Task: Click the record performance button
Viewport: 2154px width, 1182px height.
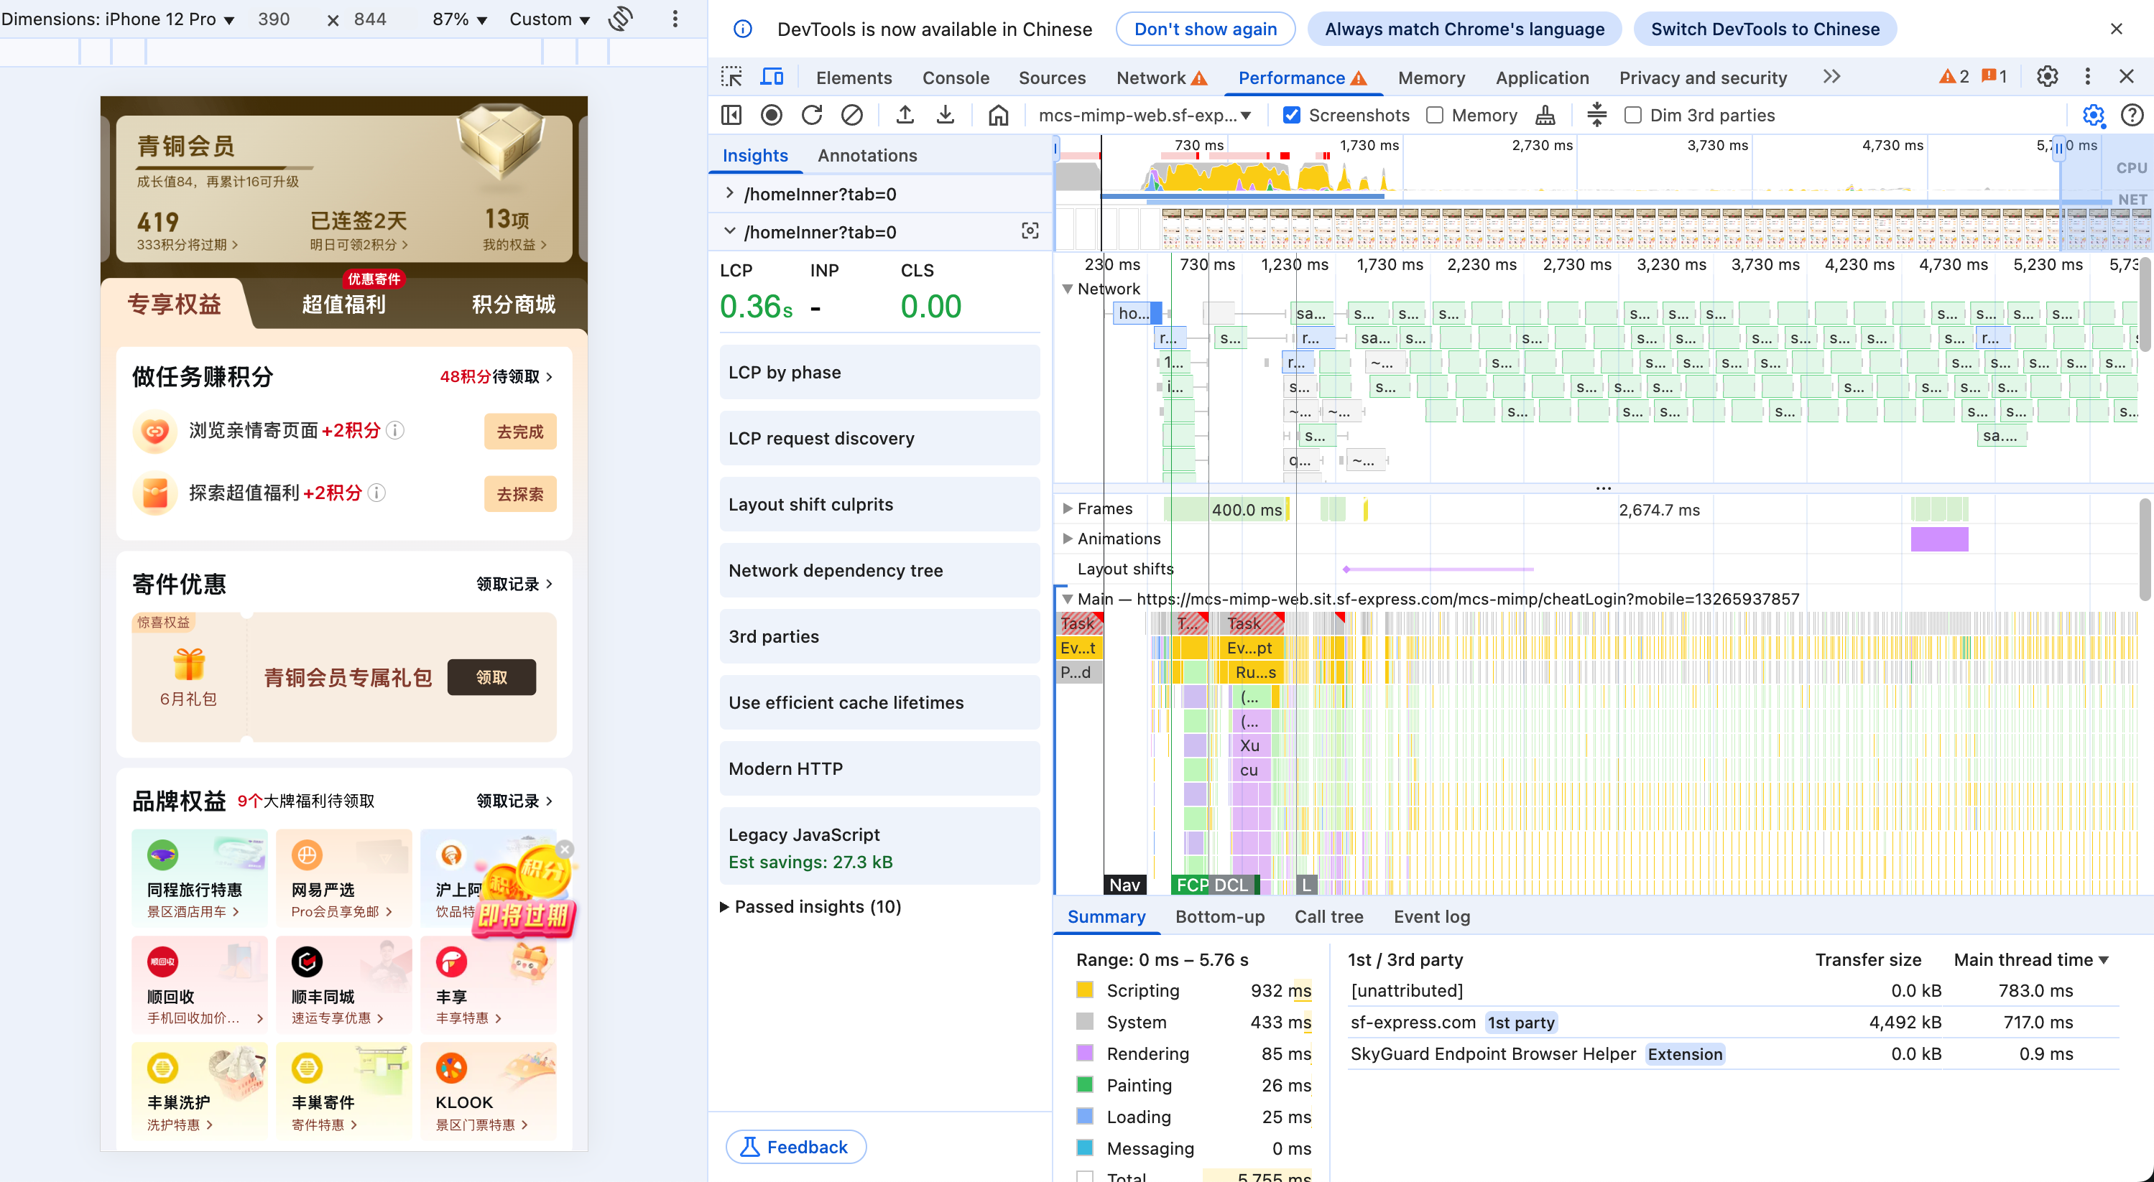Action: (771, 114)
